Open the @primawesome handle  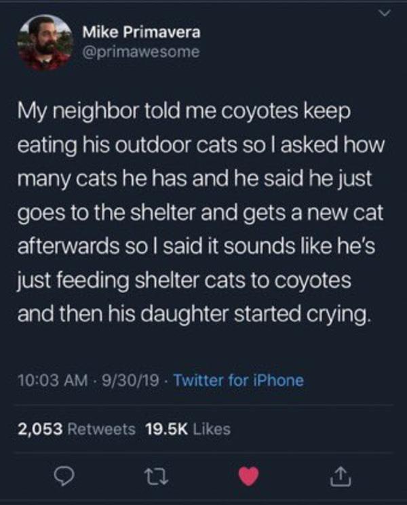(140, 52)
